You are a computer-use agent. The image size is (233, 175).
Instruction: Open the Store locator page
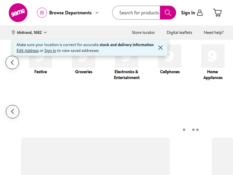[143, 33]
